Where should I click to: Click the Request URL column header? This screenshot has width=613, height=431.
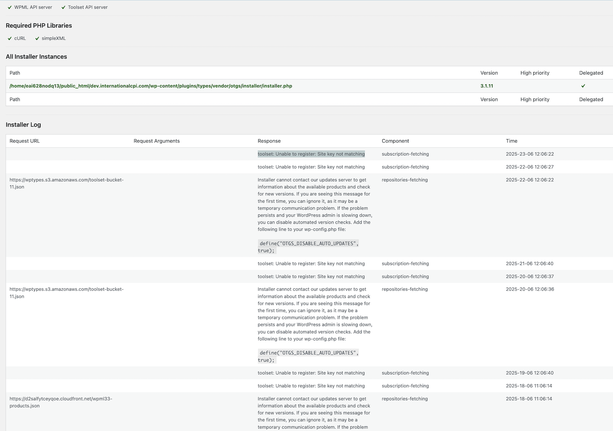pos(25,141)
